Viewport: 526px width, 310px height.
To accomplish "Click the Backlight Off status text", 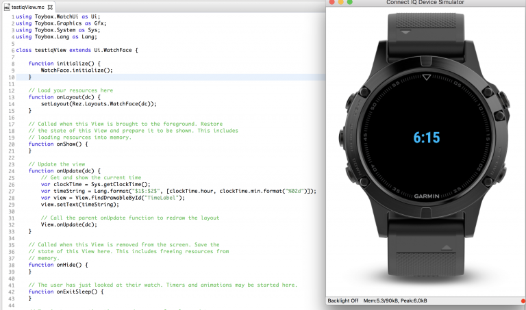I will click(343, 300).
